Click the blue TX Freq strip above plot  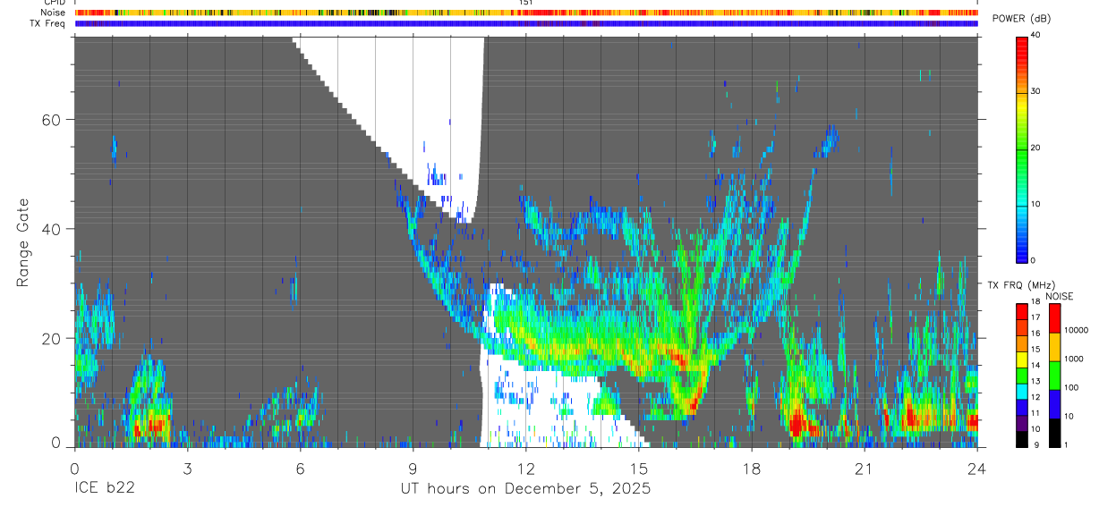click(x=526, y=23)
